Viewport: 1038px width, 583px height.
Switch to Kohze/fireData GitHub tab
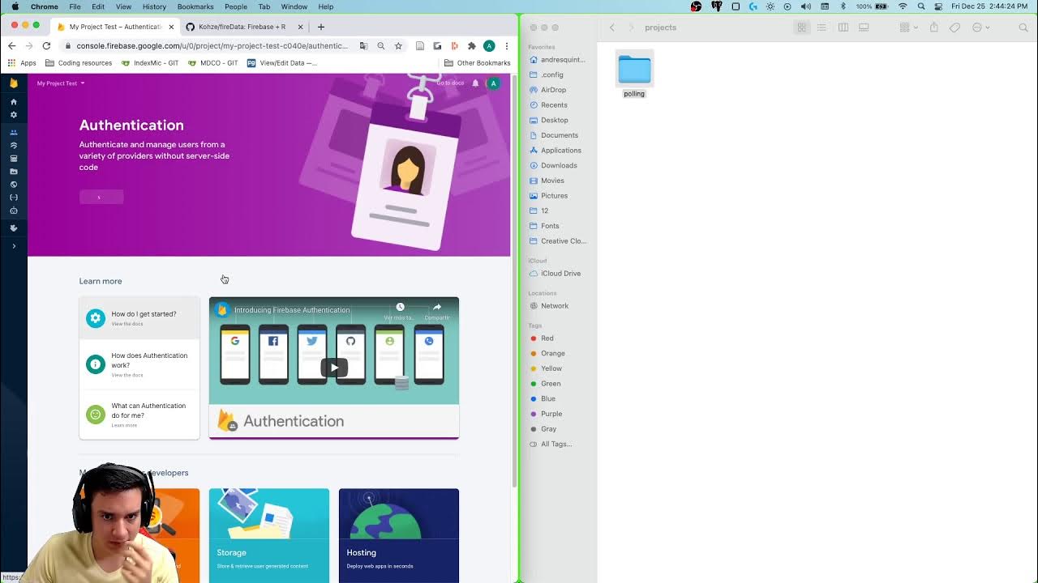245,27
